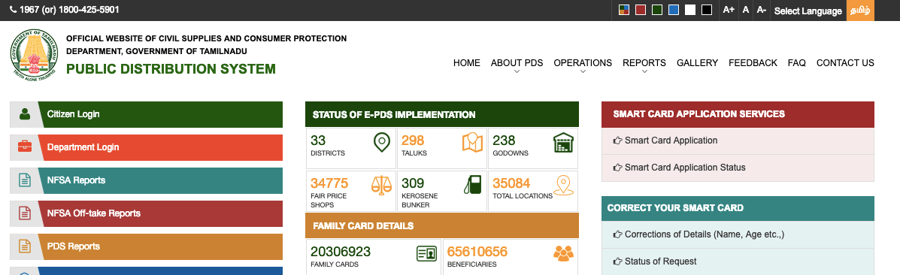900x275 pixels.
Task: Select the dark green theme swatch
Action: pyautogui.click(x=657, y=10)
